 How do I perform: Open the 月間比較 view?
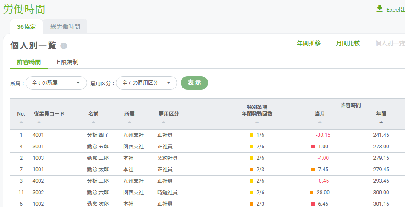pos(347,43)
